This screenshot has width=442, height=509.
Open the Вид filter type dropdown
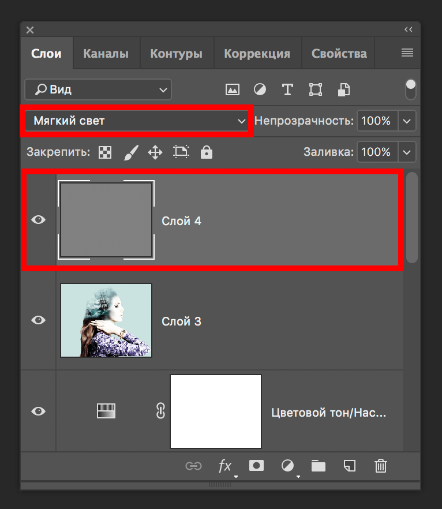pos(98,89)
